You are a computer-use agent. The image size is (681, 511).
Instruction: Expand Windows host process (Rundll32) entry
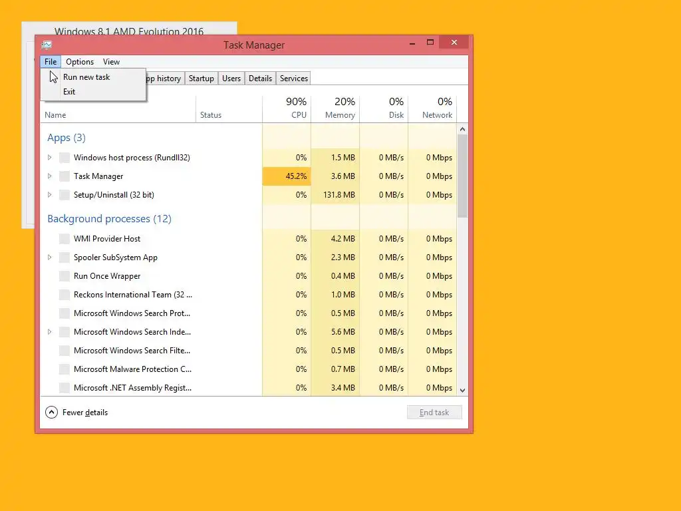(x=49, y=157)
